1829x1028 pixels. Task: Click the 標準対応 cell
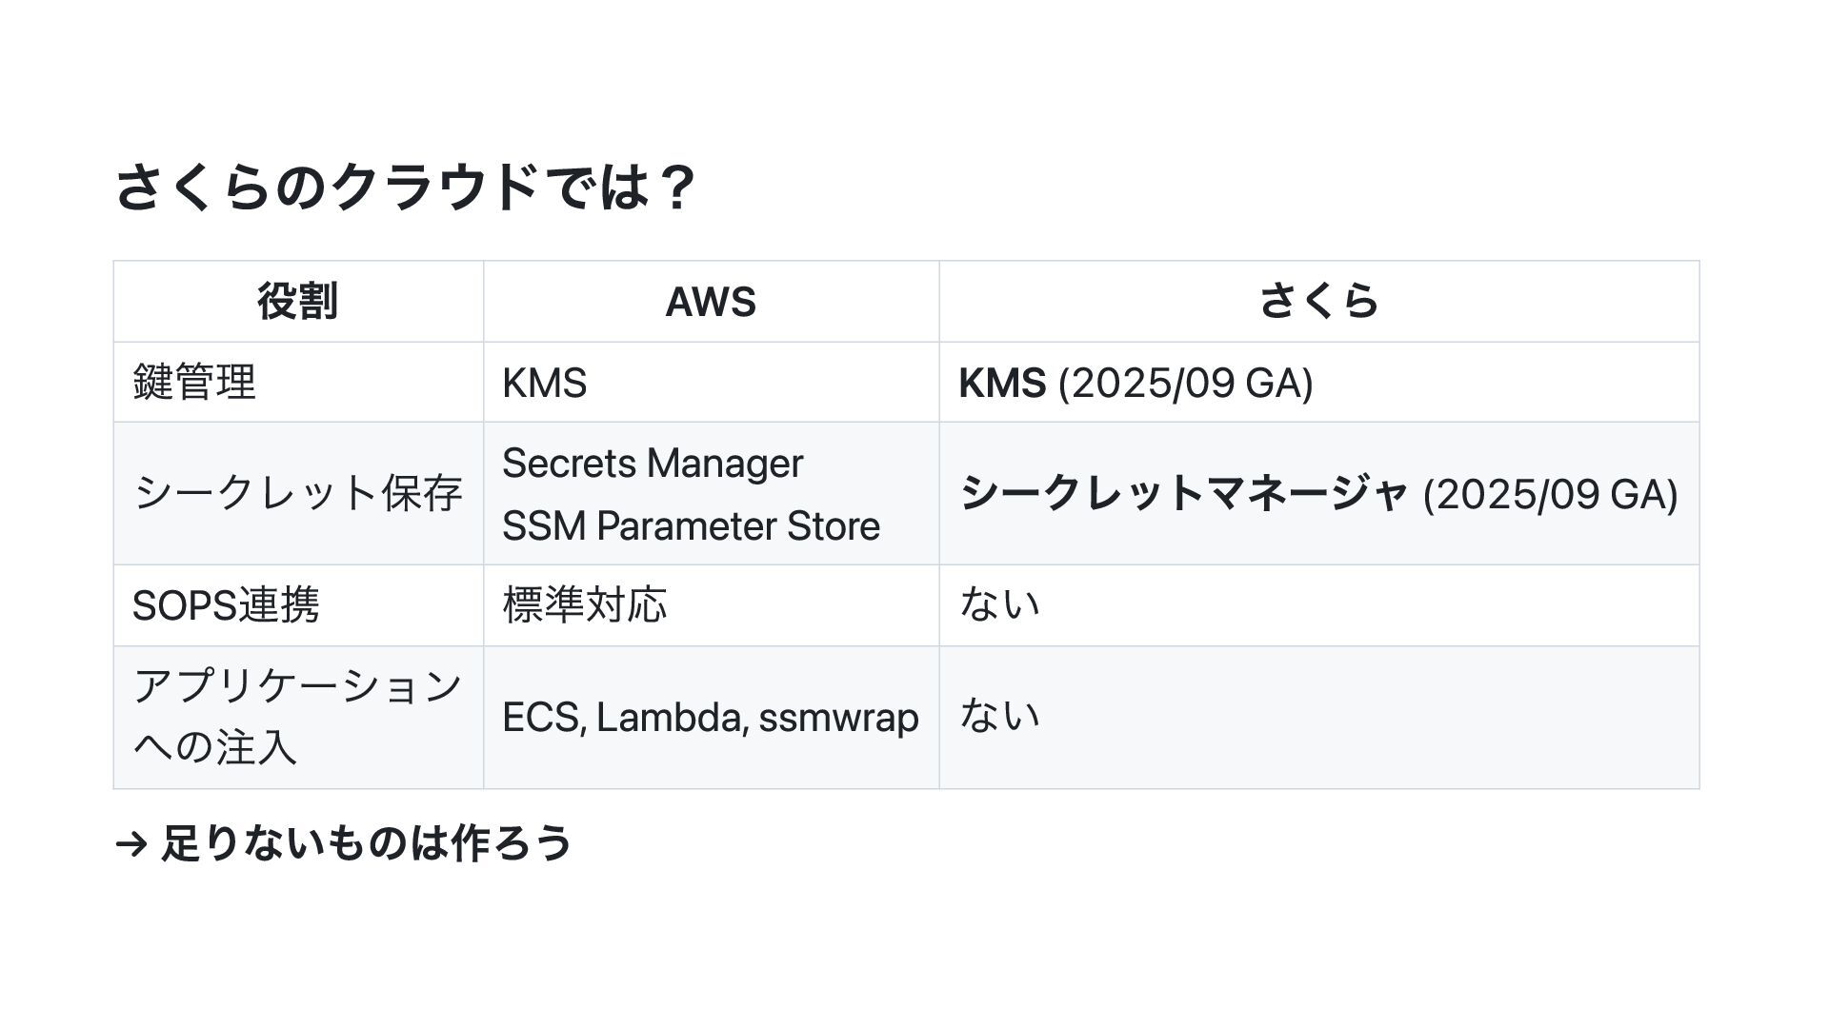pyautogui.click(x=584, y=605)
